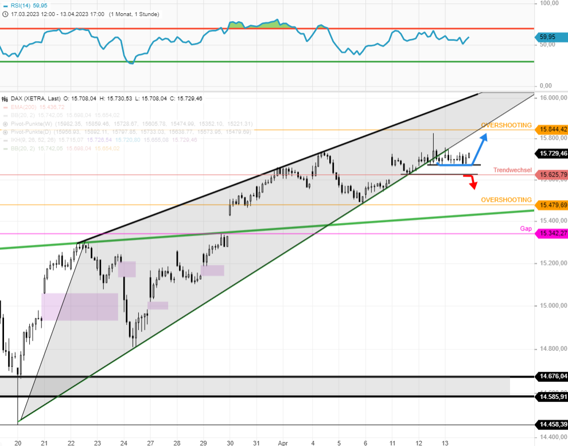The width and height of the screenshot is (568, 446).
Task: Click the black 14.585,91 price tag
Action: [x=551, y=397]
